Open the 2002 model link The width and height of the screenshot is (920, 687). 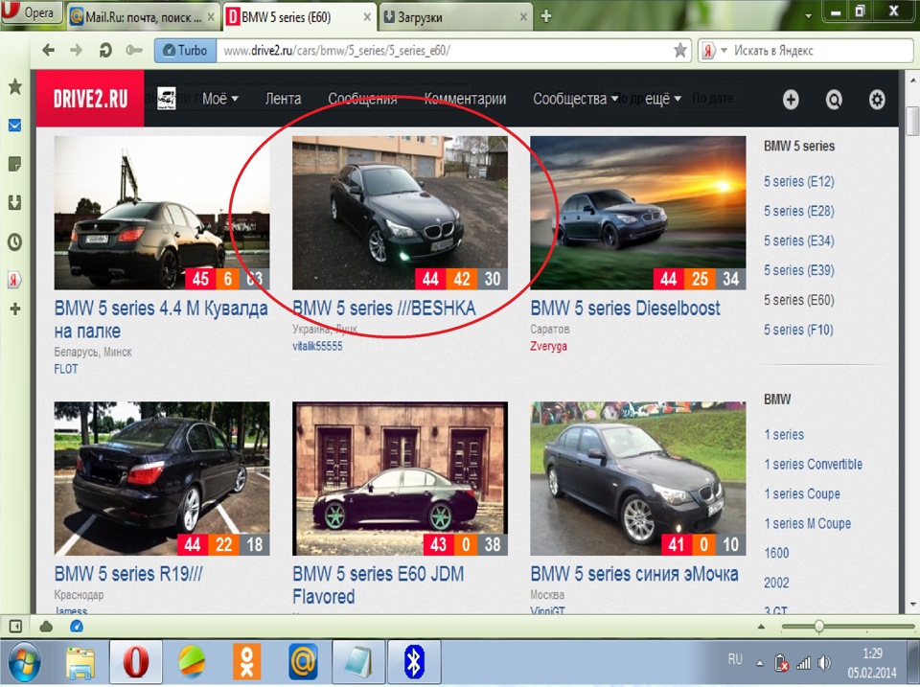pyautogui.click(x=776, y=583)
